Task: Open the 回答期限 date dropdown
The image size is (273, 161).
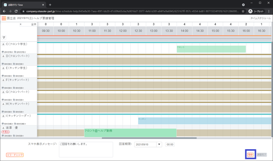Action: tap(159, 144)
